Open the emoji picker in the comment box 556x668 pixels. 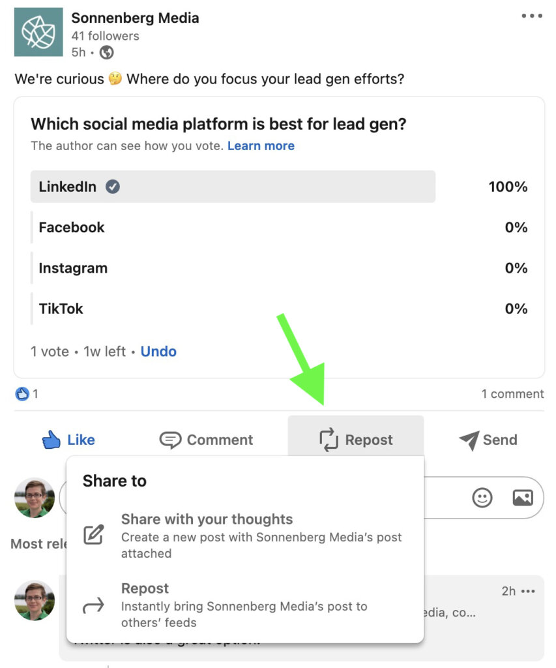[x=482, y=498]
